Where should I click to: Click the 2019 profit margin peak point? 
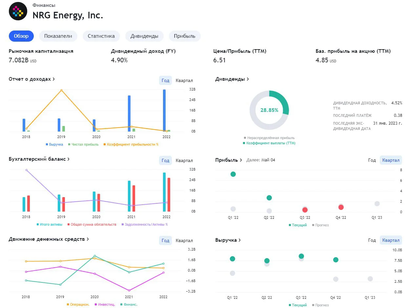pos(61,90)
